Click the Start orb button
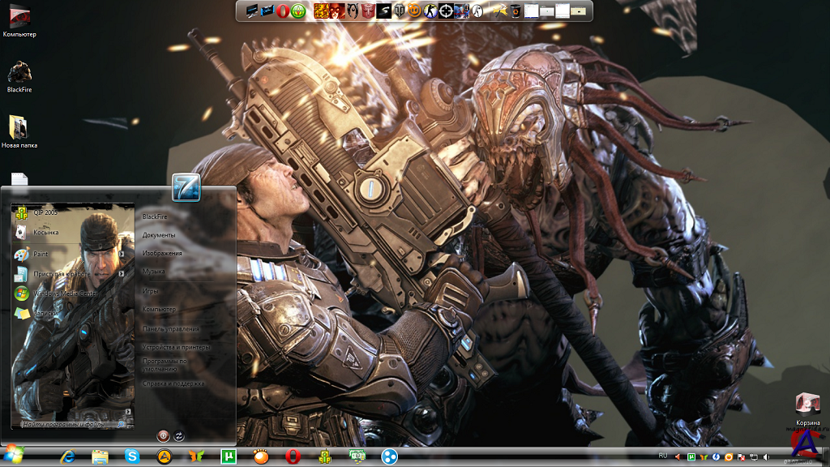This screenshot has height=467, width=830. tap(13, 456)
